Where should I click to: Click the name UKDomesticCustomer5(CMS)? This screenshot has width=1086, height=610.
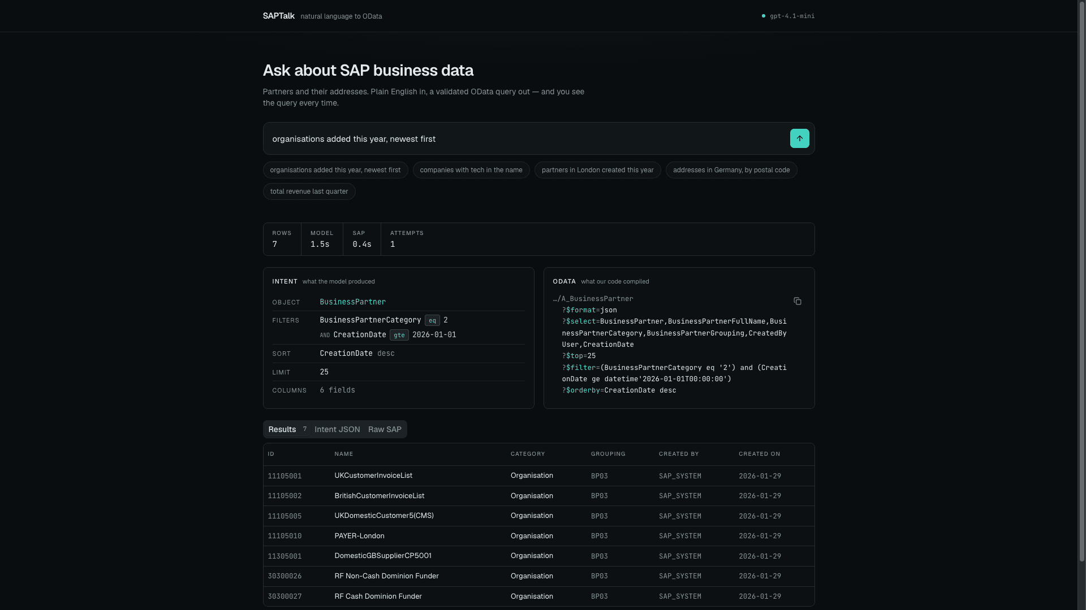383,516
